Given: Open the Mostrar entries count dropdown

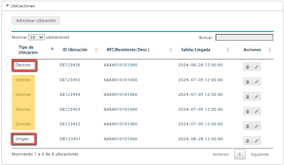Looking at the screenshot, I should tap(36, 37).
